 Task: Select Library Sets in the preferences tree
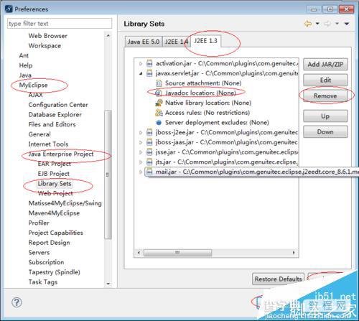coord(55,184)
